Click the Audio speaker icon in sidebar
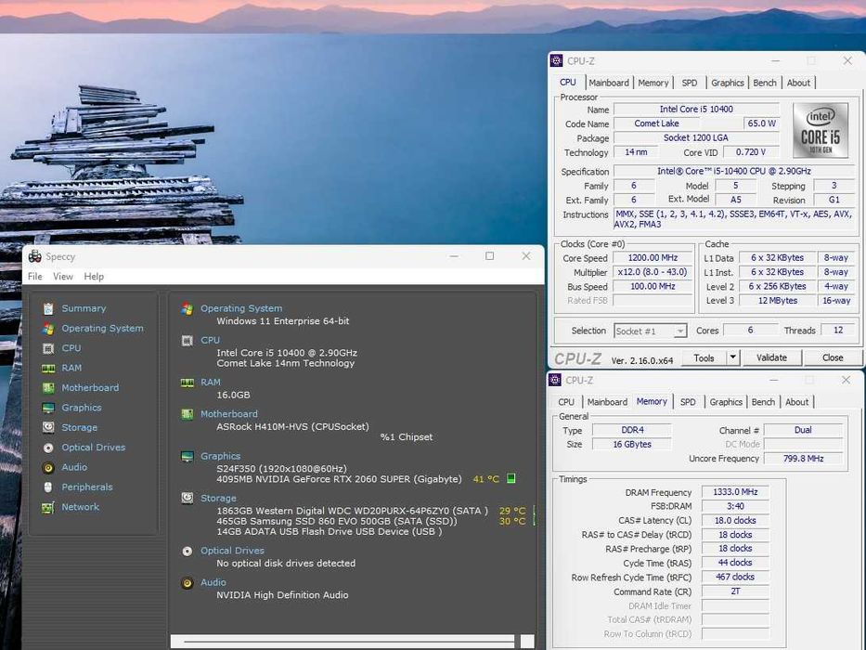Viewport: 866px width, 650px height. pos(48,468)
